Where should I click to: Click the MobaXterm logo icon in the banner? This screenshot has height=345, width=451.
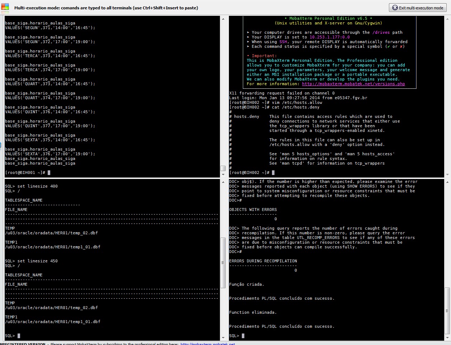pos(5,7)
